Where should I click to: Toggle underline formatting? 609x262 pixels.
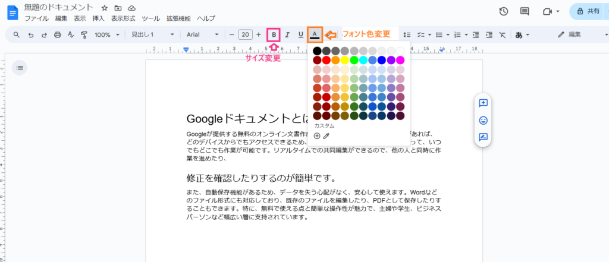coord(300,35)
